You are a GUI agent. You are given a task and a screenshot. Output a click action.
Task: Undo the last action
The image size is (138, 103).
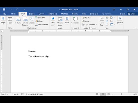tap(10, 9)
